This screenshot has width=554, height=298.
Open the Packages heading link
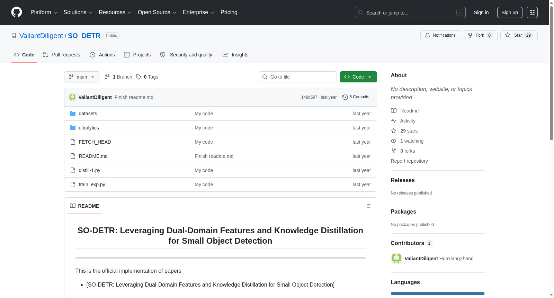[403, 212]
